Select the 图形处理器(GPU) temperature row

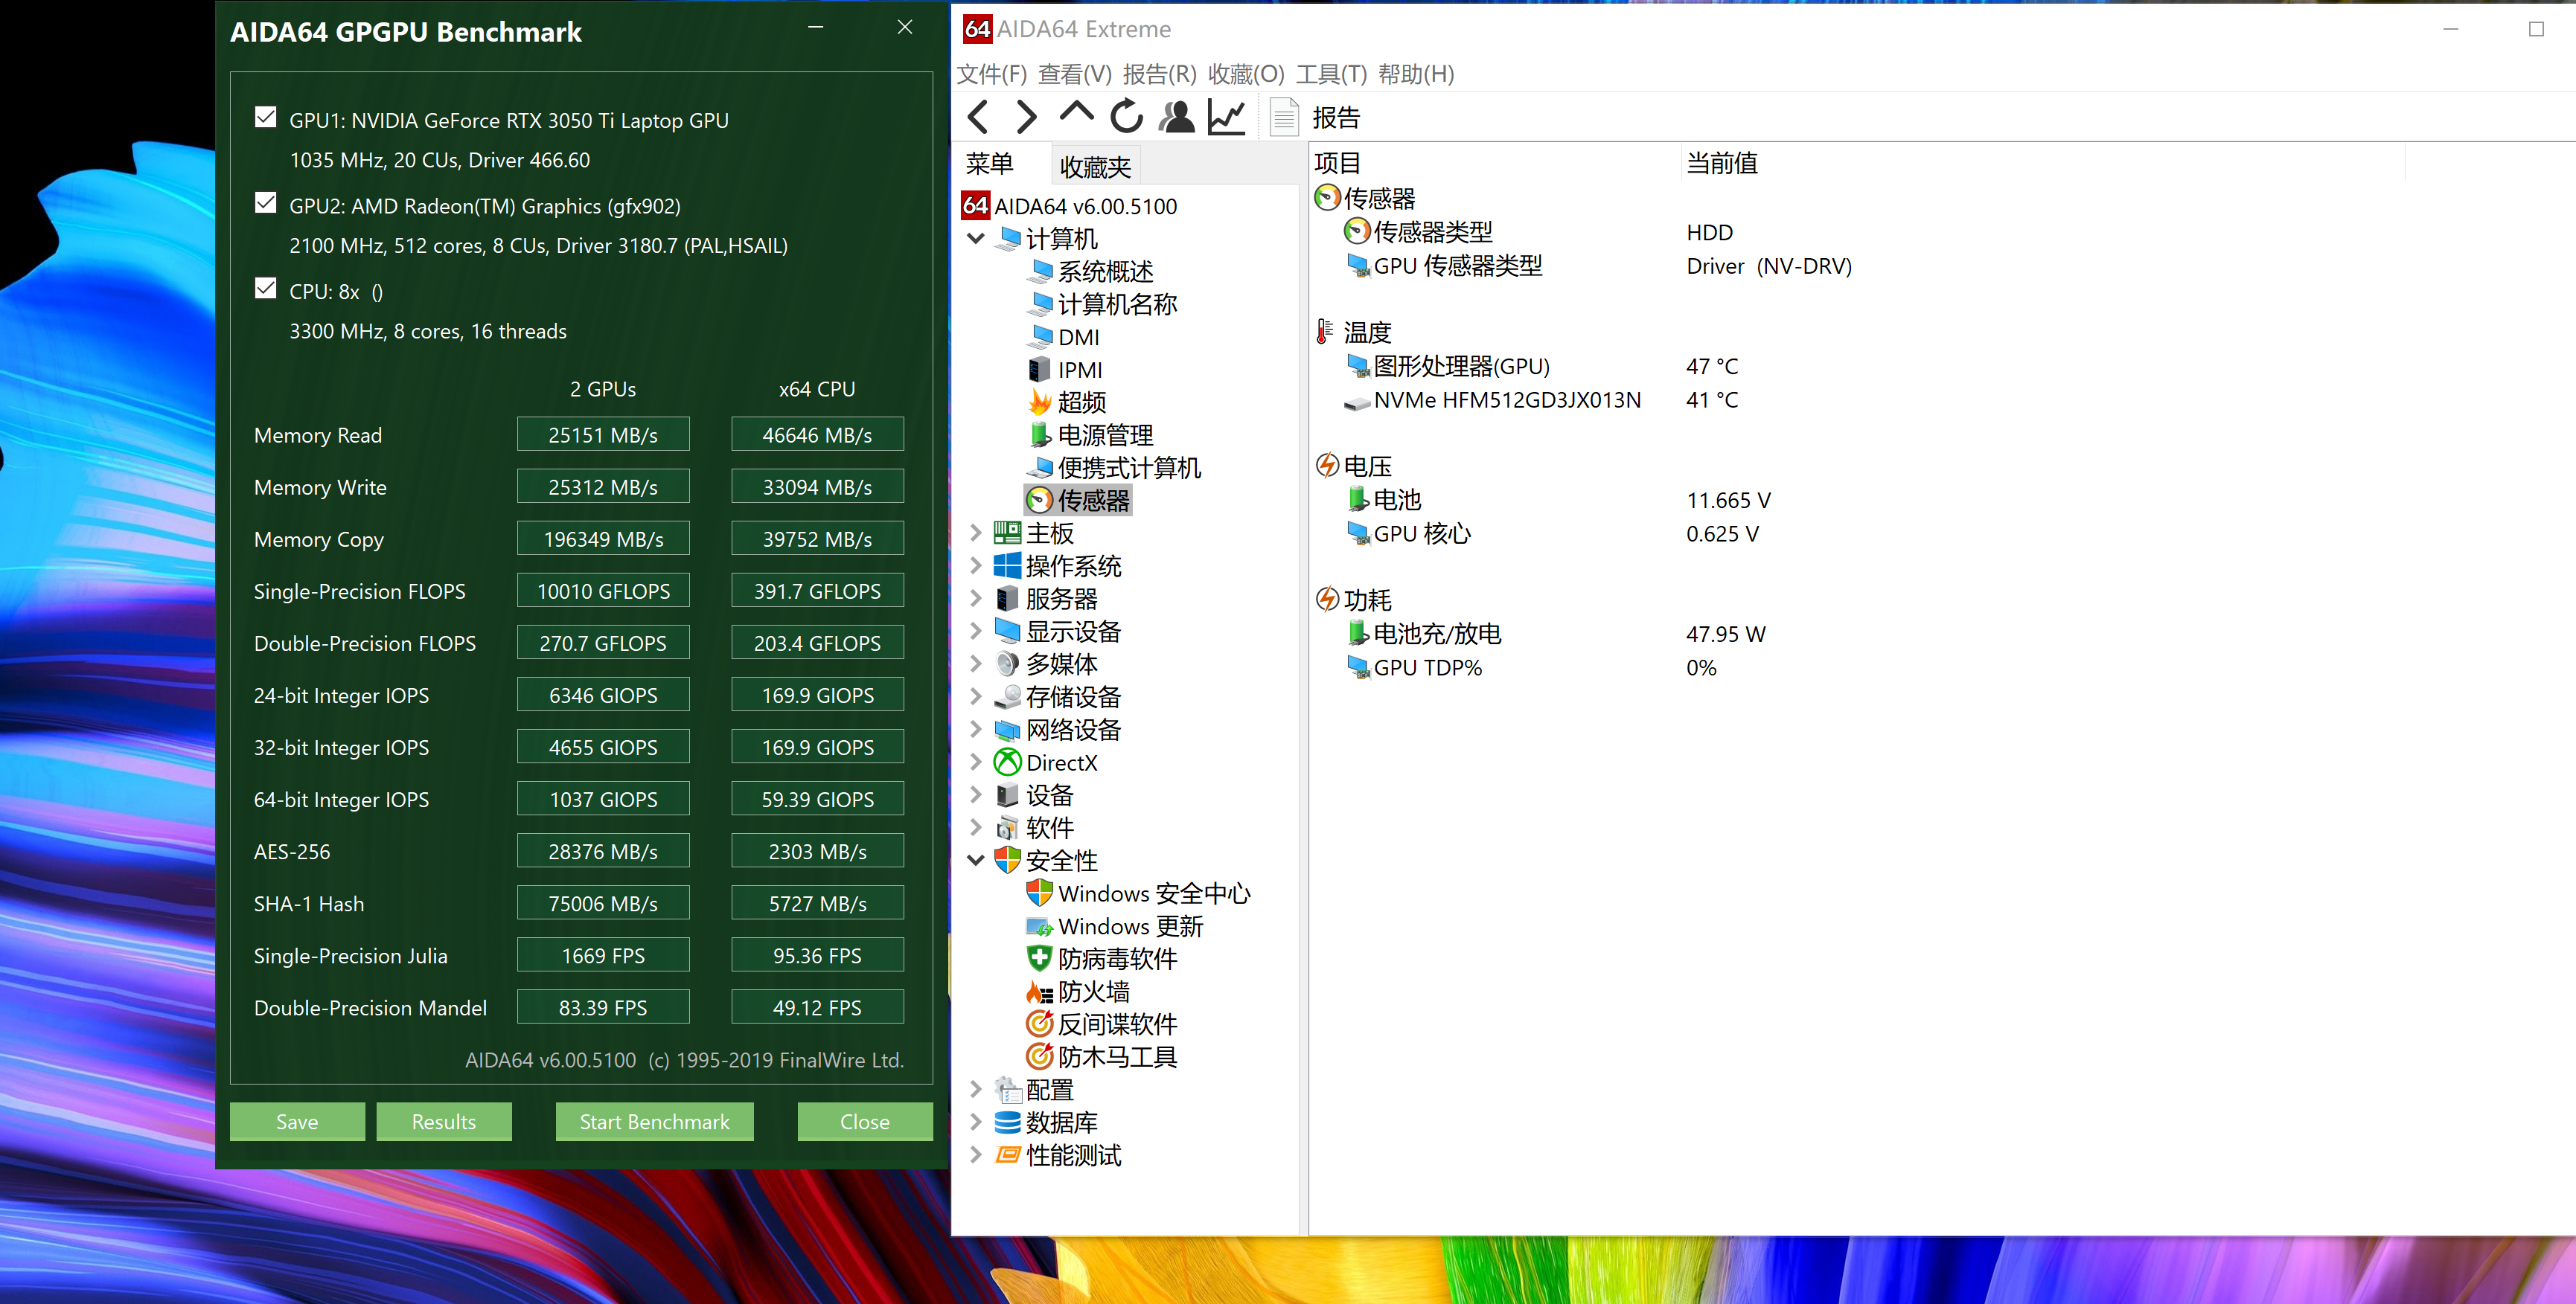click(x=1461, y=367)
